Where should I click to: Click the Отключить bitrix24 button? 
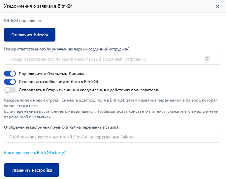coord(30,35)
